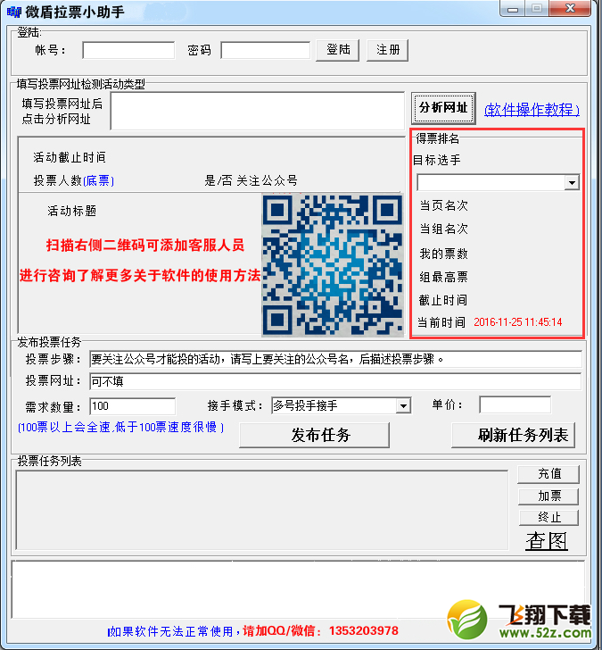Minimize the 微盾拉票小助手 window
The width and height of the screenshot is (602, 650).
513,9
